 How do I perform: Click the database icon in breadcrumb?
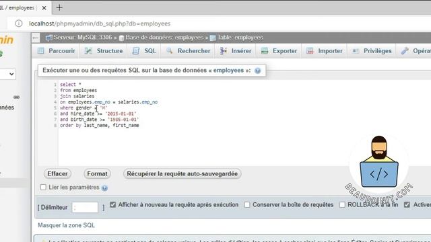(x=121, y=38)
